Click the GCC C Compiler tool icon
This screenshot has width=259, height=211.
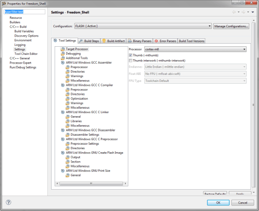tap(63, 85)
